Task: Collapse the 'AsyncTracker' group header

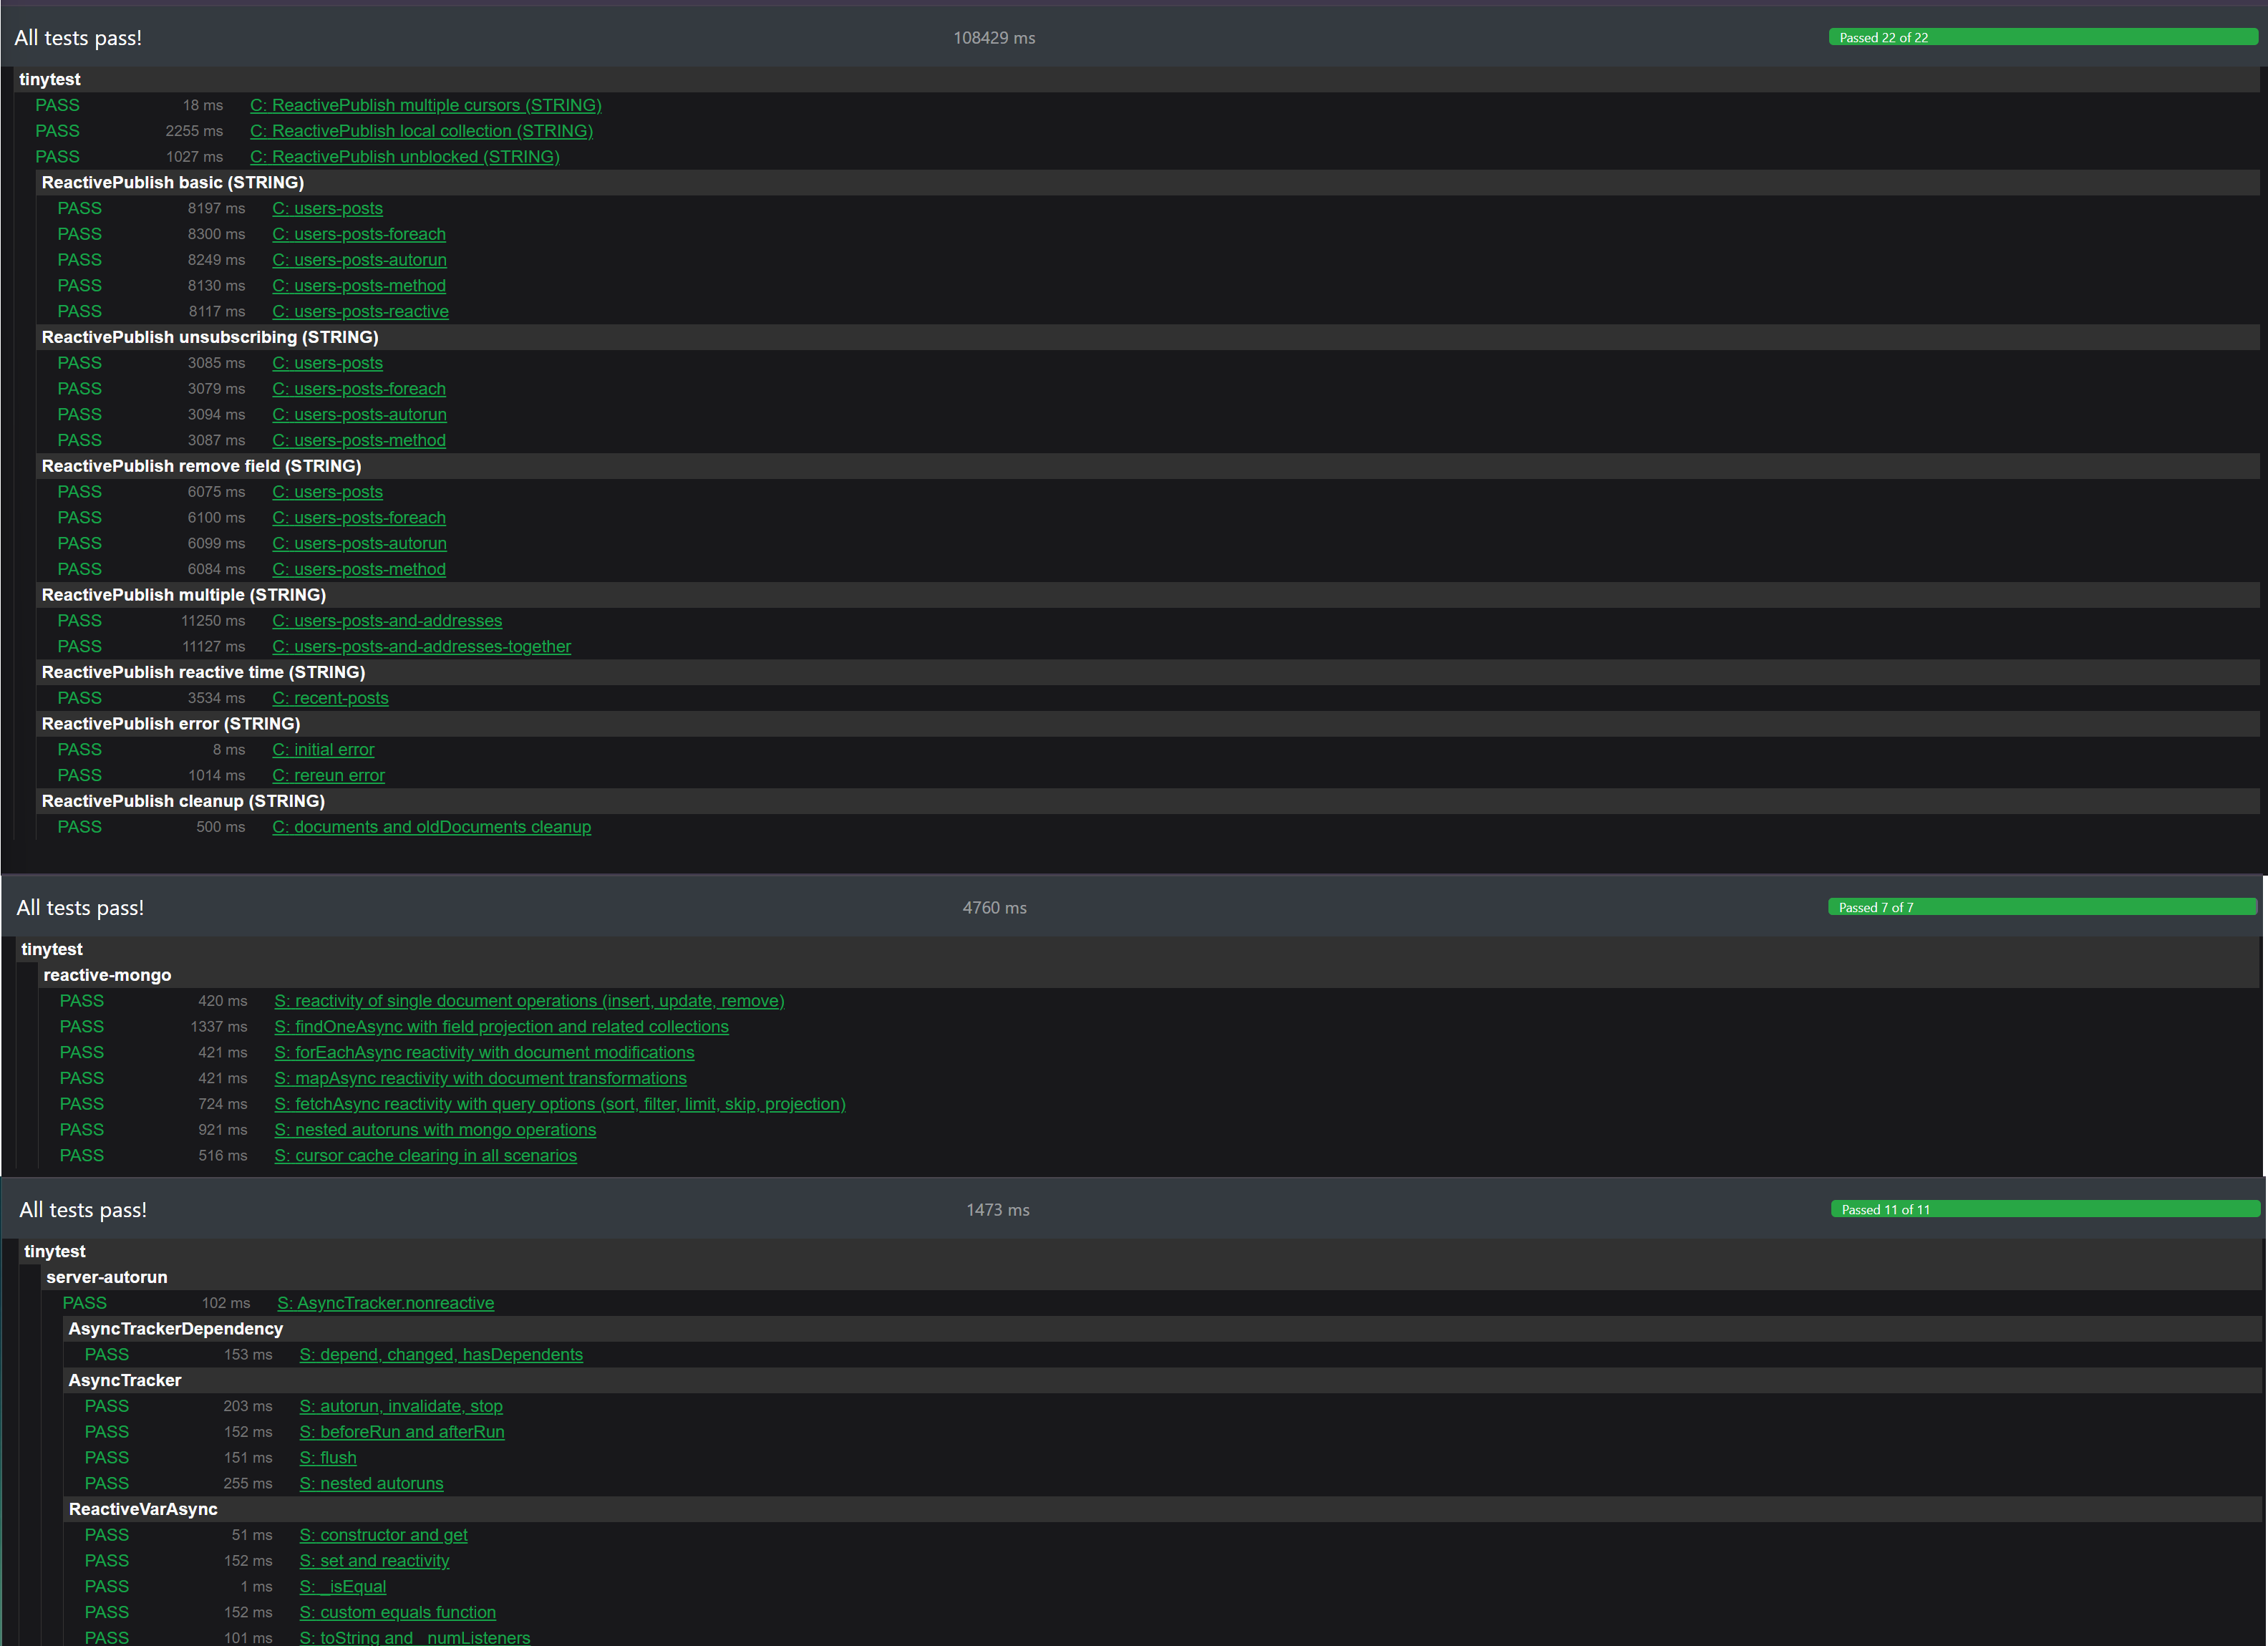Action: click(x=1163, y=1380)
